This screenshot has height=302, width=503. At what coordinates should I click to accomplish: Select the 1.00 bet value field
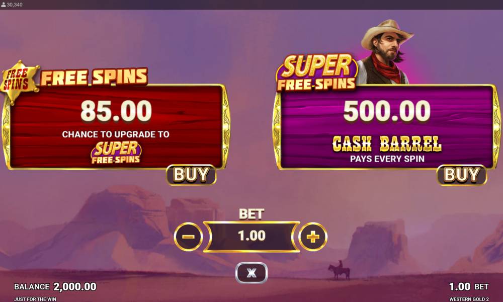(252, 237)
